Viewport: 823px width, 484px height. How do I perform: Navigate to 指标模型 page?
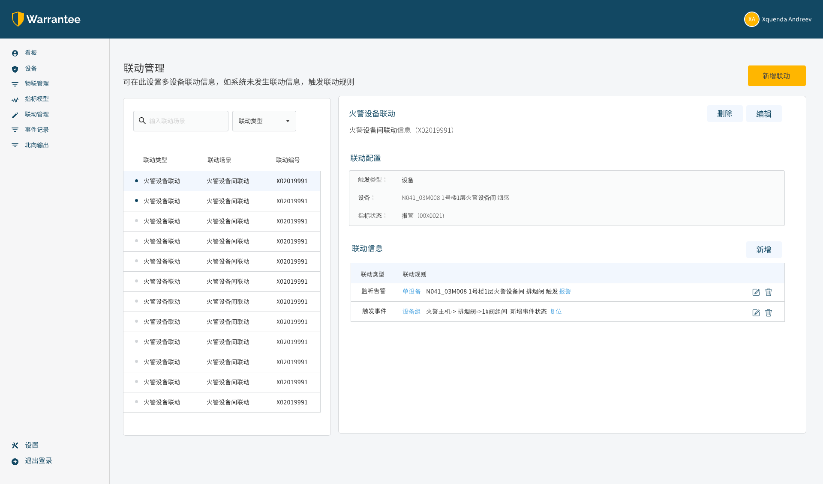[37, 99]
